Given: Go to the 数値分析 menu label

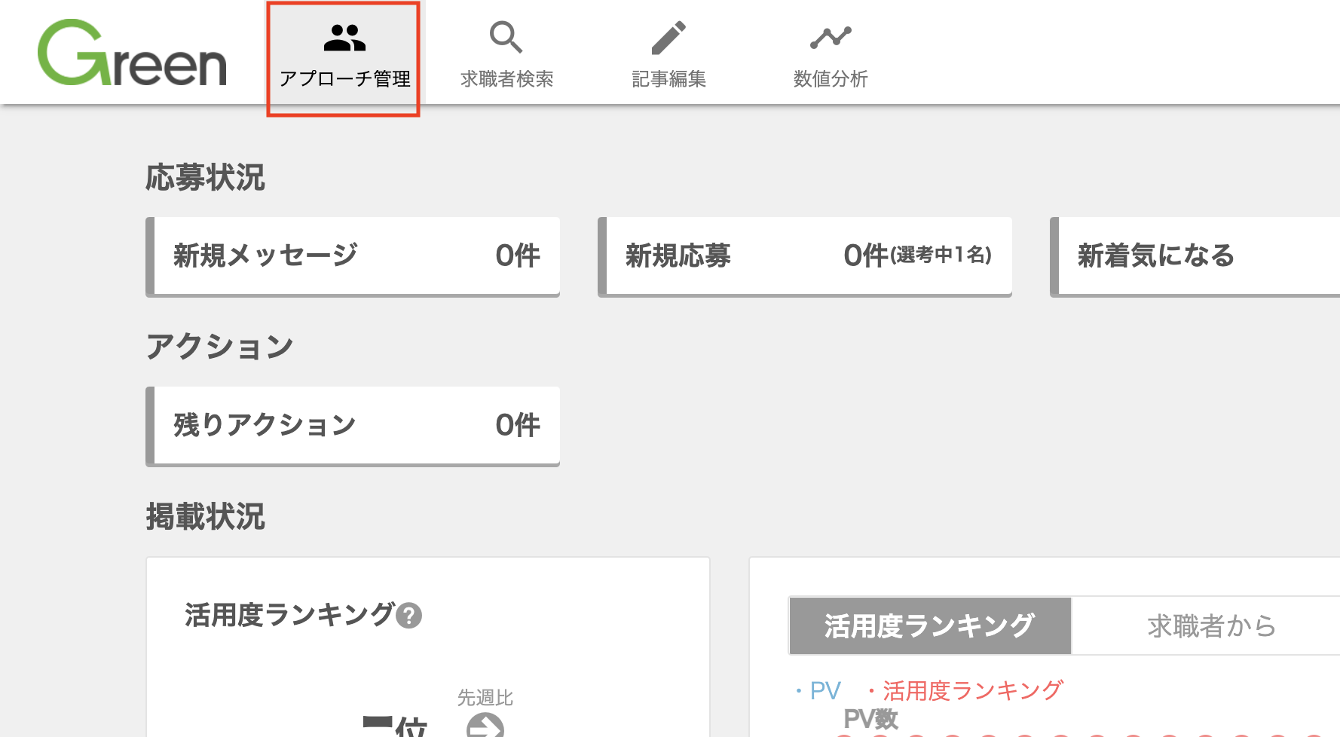Looking at the screenshot, I should click(x=831, y=78).
